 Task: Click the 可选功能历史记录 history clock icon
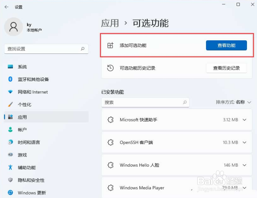point(110,68)
